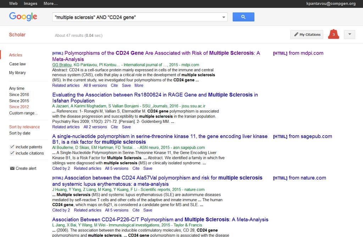Filter results Since 2016
The width and height of the screenshot is (363, 237).
[19, 94]
